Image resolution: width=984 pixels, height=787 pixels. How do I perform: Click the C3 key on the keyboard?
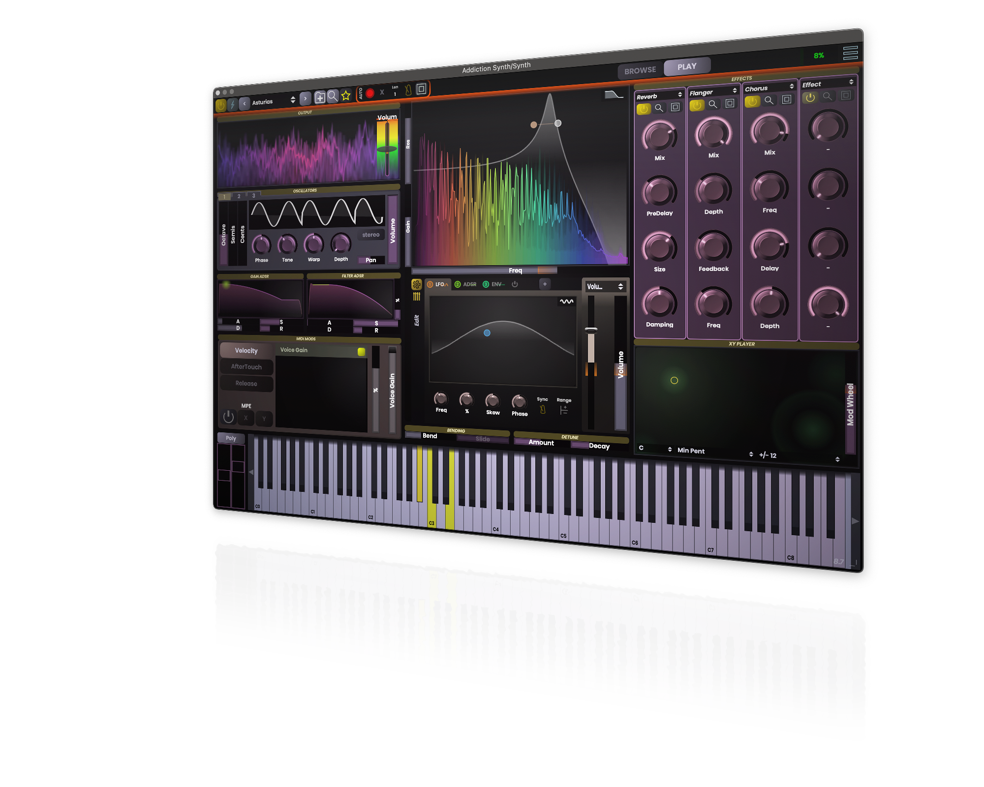pyautogui.click(x=431, y=513)
